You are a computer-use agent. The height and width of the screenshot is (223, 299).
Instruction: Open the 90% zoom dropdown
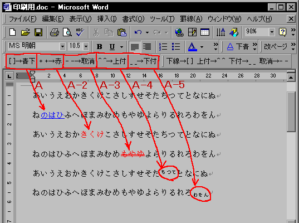pyautogui.click(x=272, y=32)
